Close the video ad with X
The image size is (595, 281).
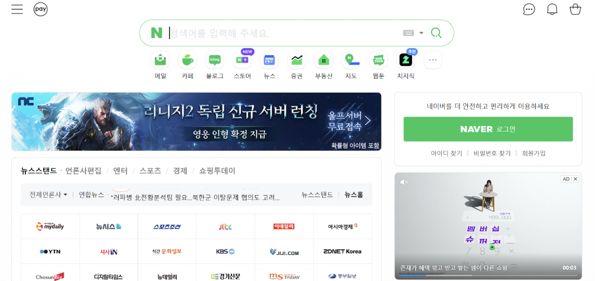pyautogui.click(x=575, y=179)
